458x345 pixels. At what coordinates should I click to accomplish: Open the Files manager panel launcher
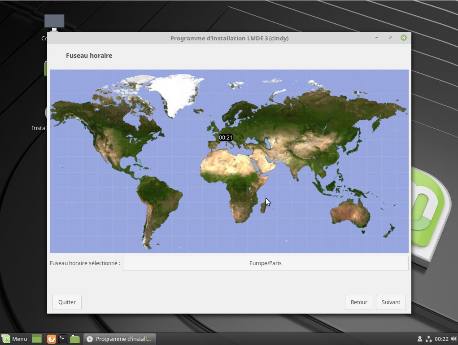(75, 339)
